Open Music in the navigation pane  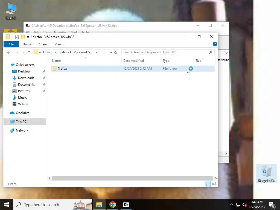(22, 98)
